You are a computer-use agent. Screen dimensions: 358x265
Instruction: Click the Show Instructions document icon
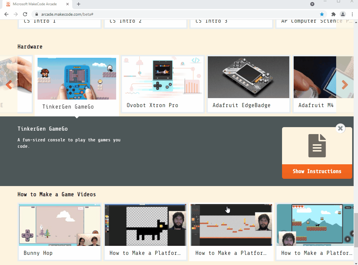[x=317, y=145]
